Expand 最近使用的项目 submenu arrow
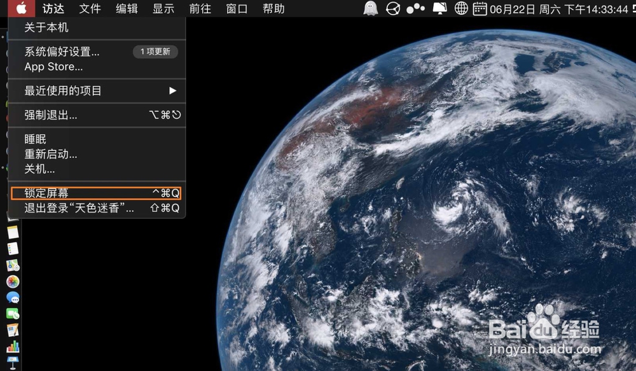This screenshot has width=636, height=371. (173, 90)
